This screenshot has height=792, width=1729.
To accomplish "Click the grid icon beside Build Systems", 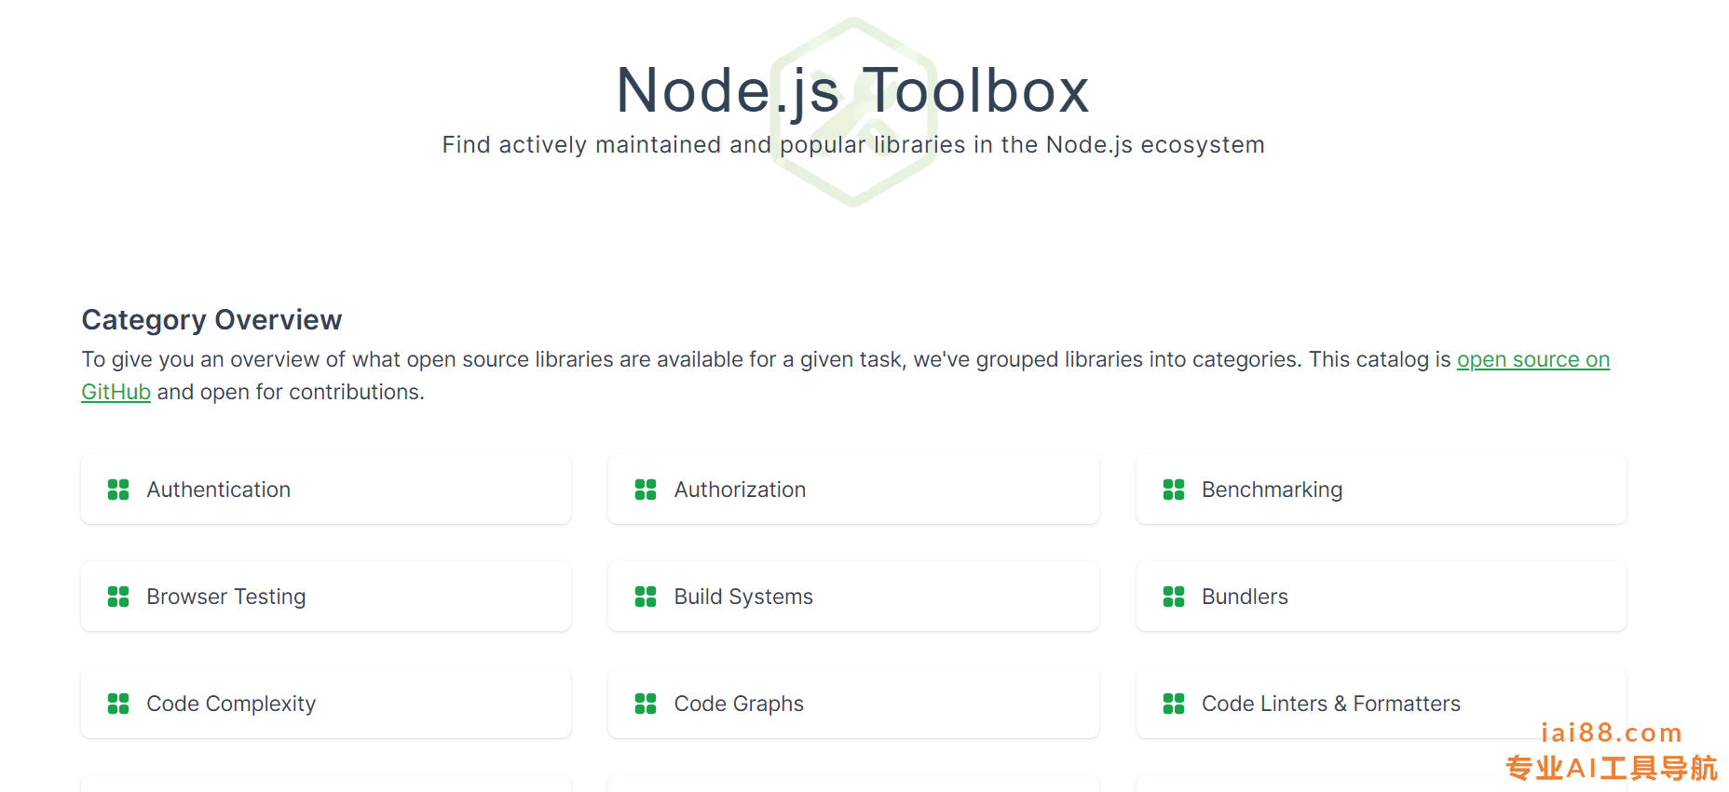I will pos(646,597).
